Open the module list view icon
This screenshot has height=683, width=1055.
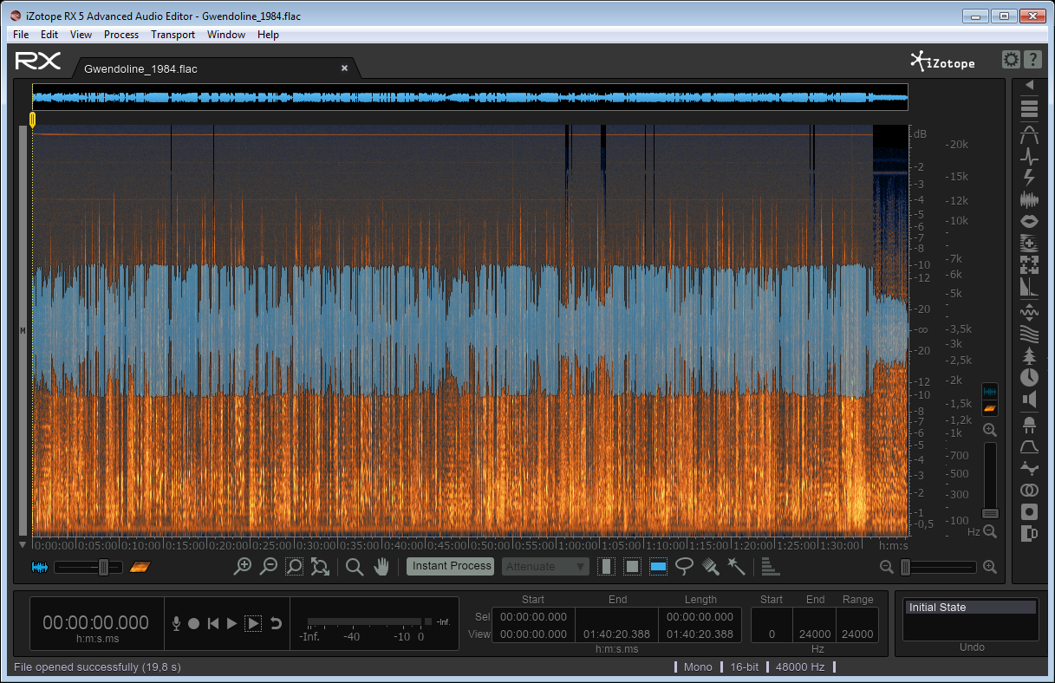[1029, 109]
